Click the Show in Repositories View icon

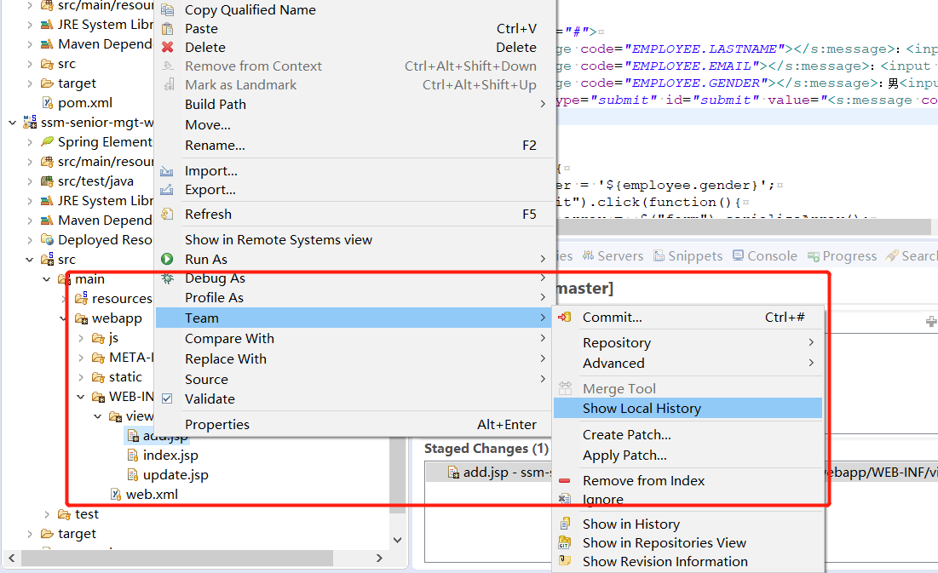pyautogui.click(x=564, y=543)
